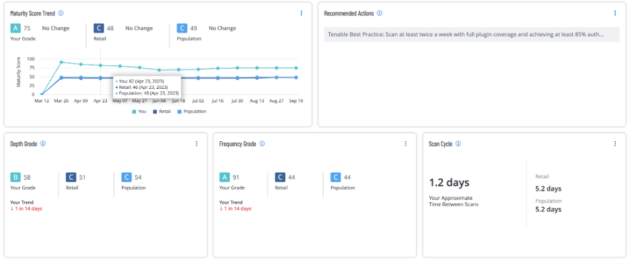Toggle the Retail series in chart legend
The height and width of the screenshot is (261, 630).
(162, 112)
